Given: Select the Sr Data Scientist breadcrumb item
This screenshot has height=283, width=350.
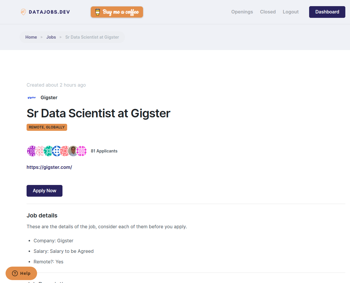Looking at the screenshot, I should pos(92,37).
